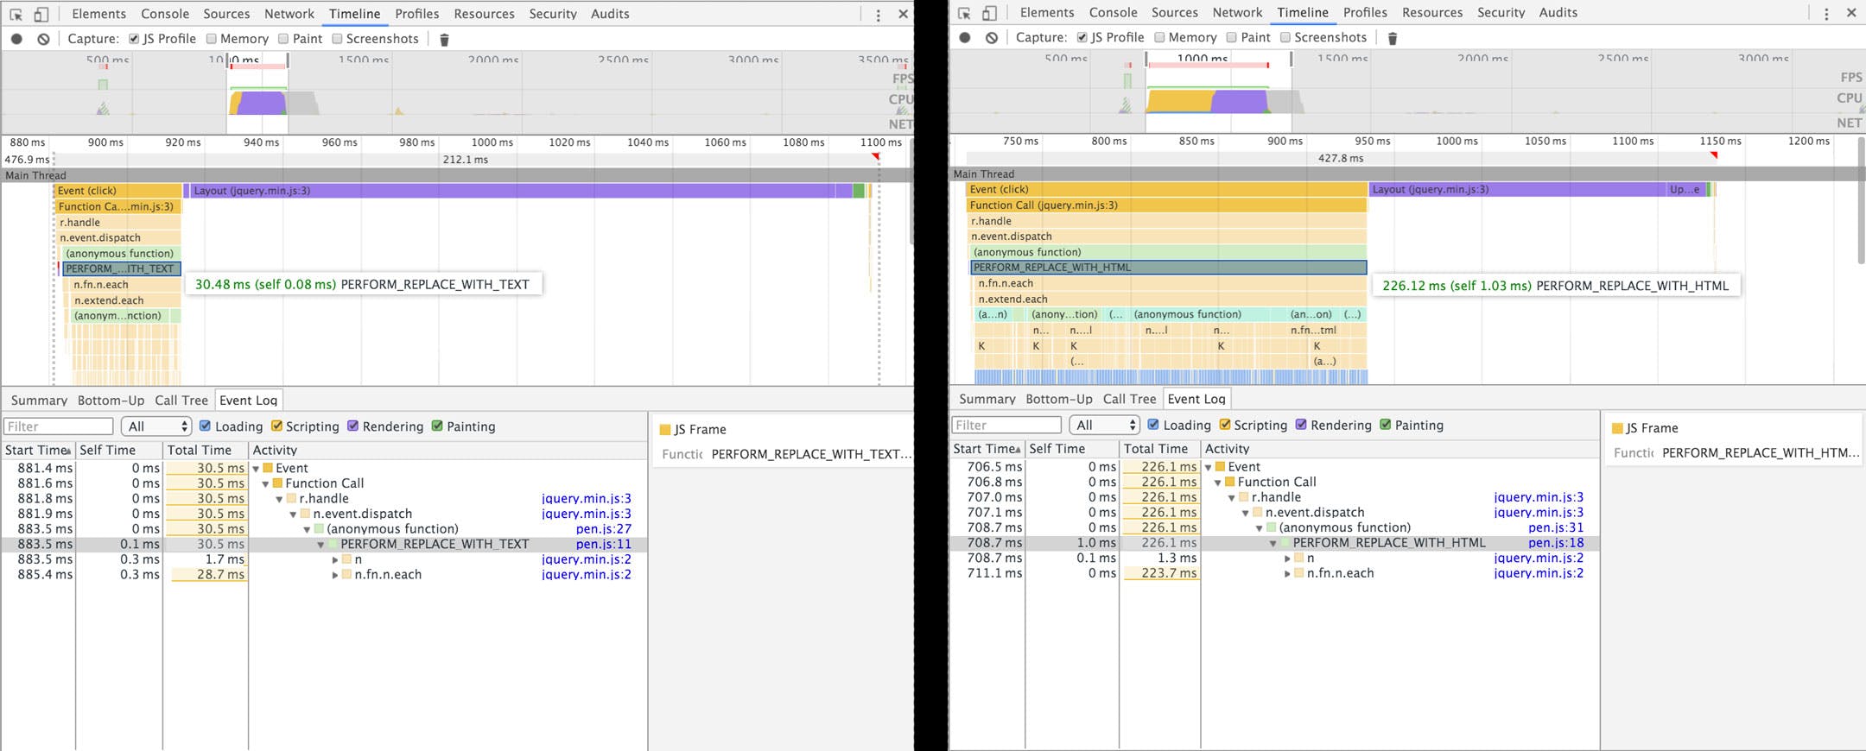Open pen.js:11 source link in left window

[603, 545]
